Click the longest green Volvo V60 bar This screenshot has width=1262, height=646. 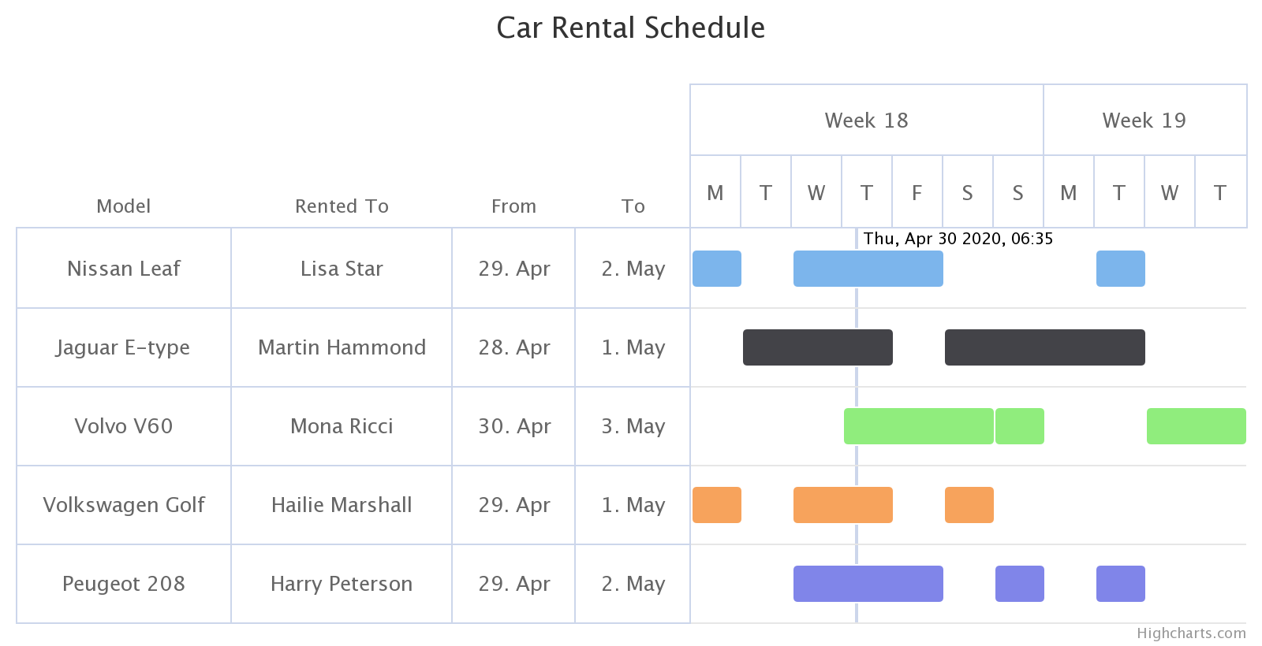point(918,426)
